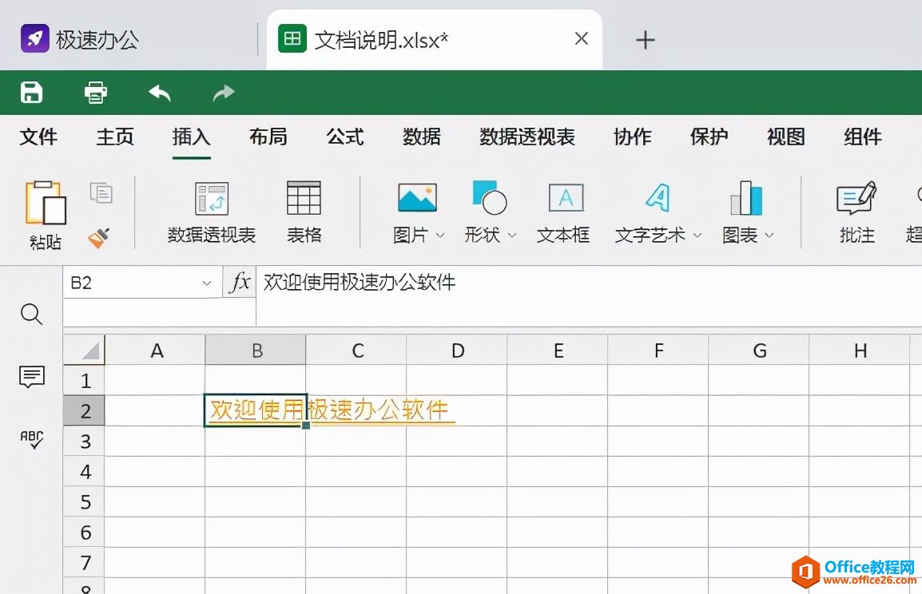This screenshot has width=922, height=594.
Task: Save the workbook using the save icon
Action: click(31, 92)
